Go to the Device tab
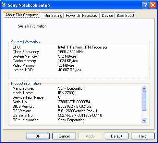Screen dimensions: 158x143 [x=107, y=16]
